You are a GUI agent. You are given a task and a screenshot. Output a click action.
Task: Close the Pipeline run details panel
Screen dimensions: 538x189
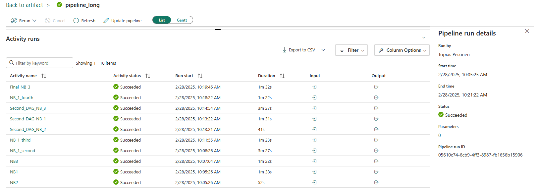(527, 31)
